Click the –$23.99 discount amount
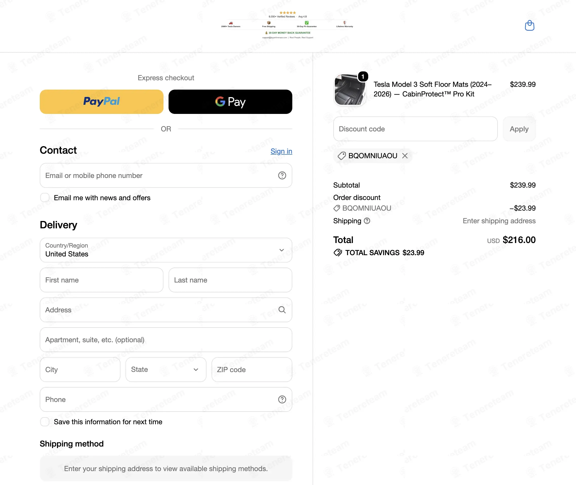 [x=522, y=208]
